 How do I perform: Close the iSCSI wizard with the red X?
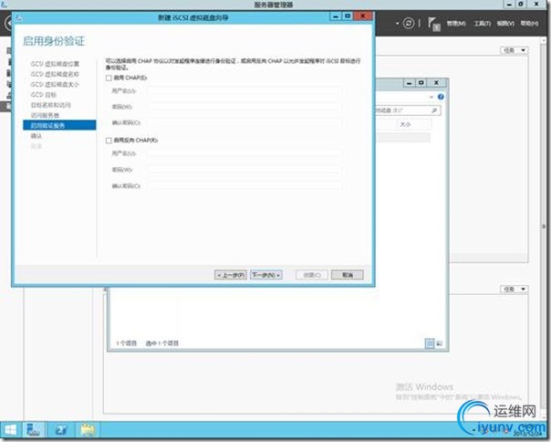pyautogui.click(x=363, y=16)
